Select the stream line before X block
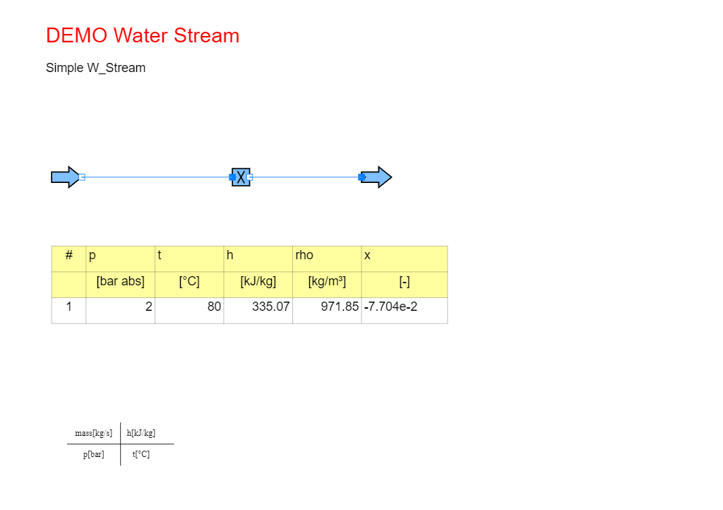723x510 pixels. click(157, 177)
